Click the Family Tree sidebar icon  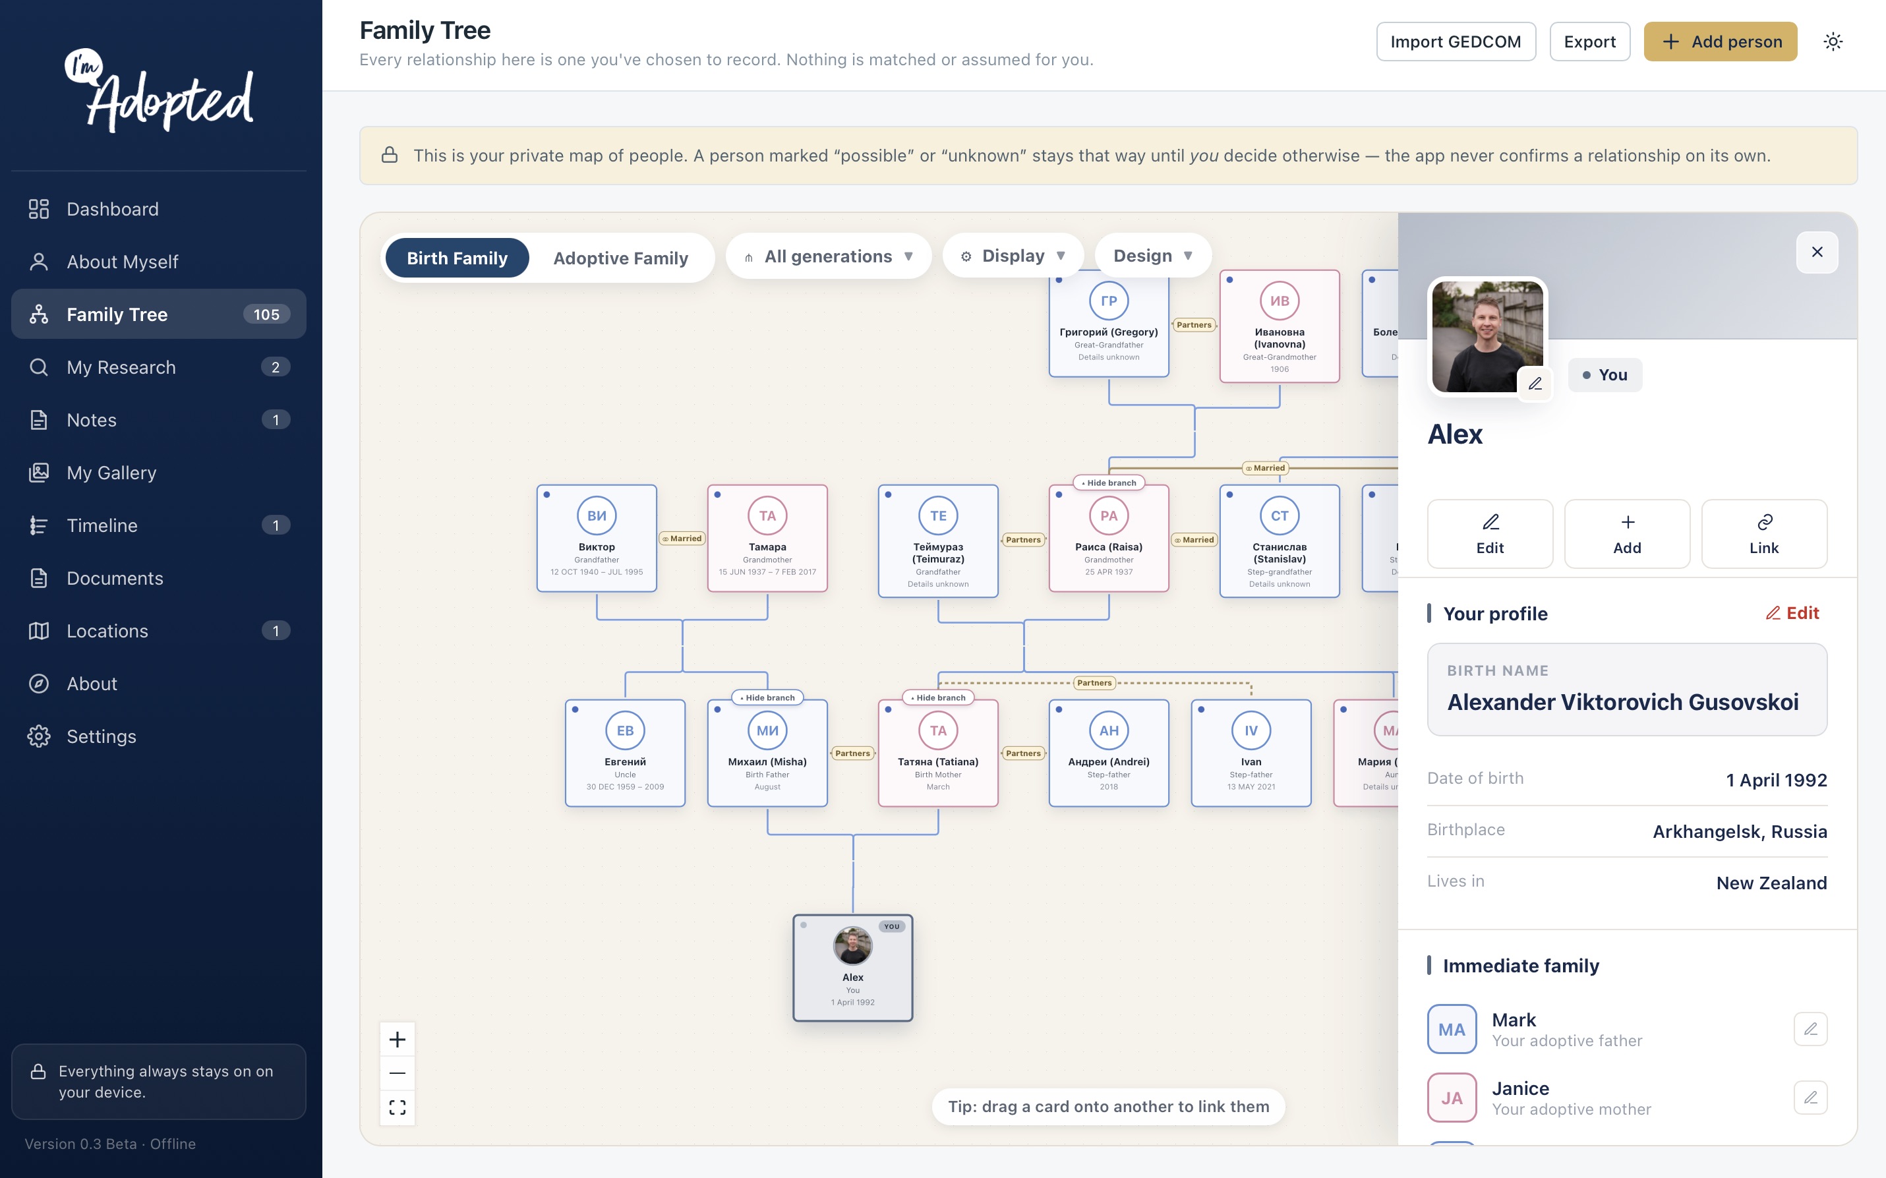38,314
